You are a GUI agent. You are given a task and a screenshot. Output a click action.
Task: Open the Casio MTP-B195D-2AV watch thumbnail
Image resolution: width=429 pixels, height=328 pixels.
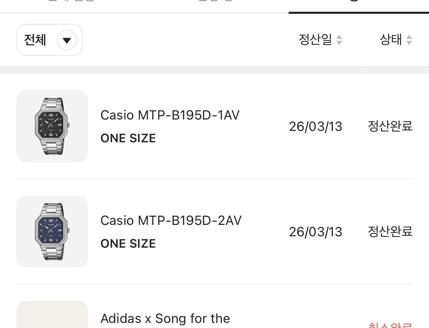(52, 231)
